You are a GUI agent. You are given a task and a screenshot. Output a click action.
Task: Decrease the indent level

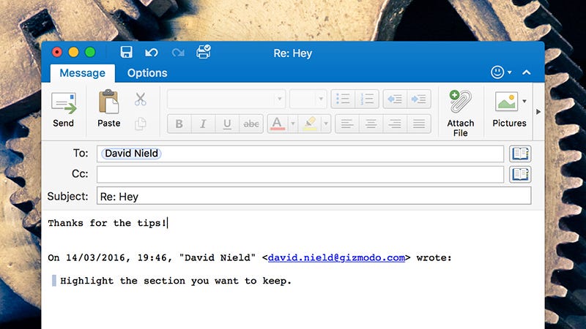[395, 99]
